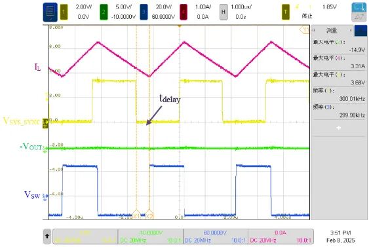This screenshot has width=369, height=247.
Task: Activate the blue zoom-box cursor icon
Action: pyautogui.click(x=359, y=7)
